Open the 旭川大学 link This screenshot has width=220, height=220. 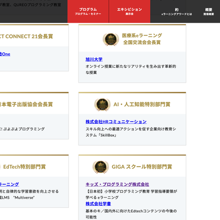pyautogui.click(x=94, y=59)
